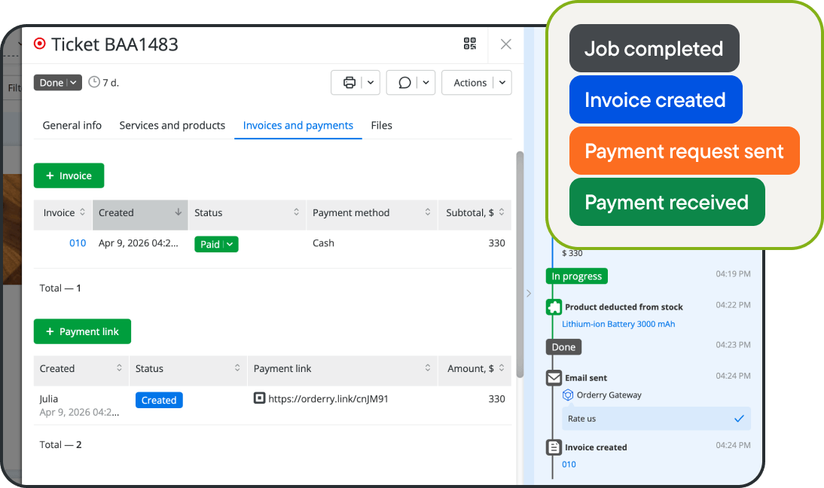Viewport: 824px width, 488px height.
Task: Click the product deducted puzzle icon
Action: 554,307
